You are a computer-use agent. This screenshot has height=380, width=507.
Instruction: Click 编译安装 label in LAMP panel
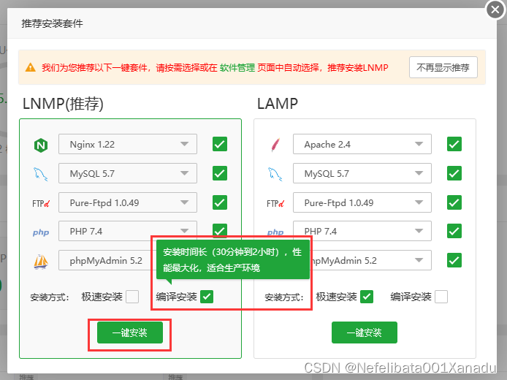coord(411,297)
